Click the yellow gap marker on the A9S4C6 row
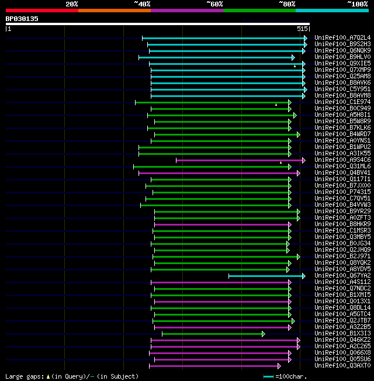The image size is (374, 381). tap(280, 162)
